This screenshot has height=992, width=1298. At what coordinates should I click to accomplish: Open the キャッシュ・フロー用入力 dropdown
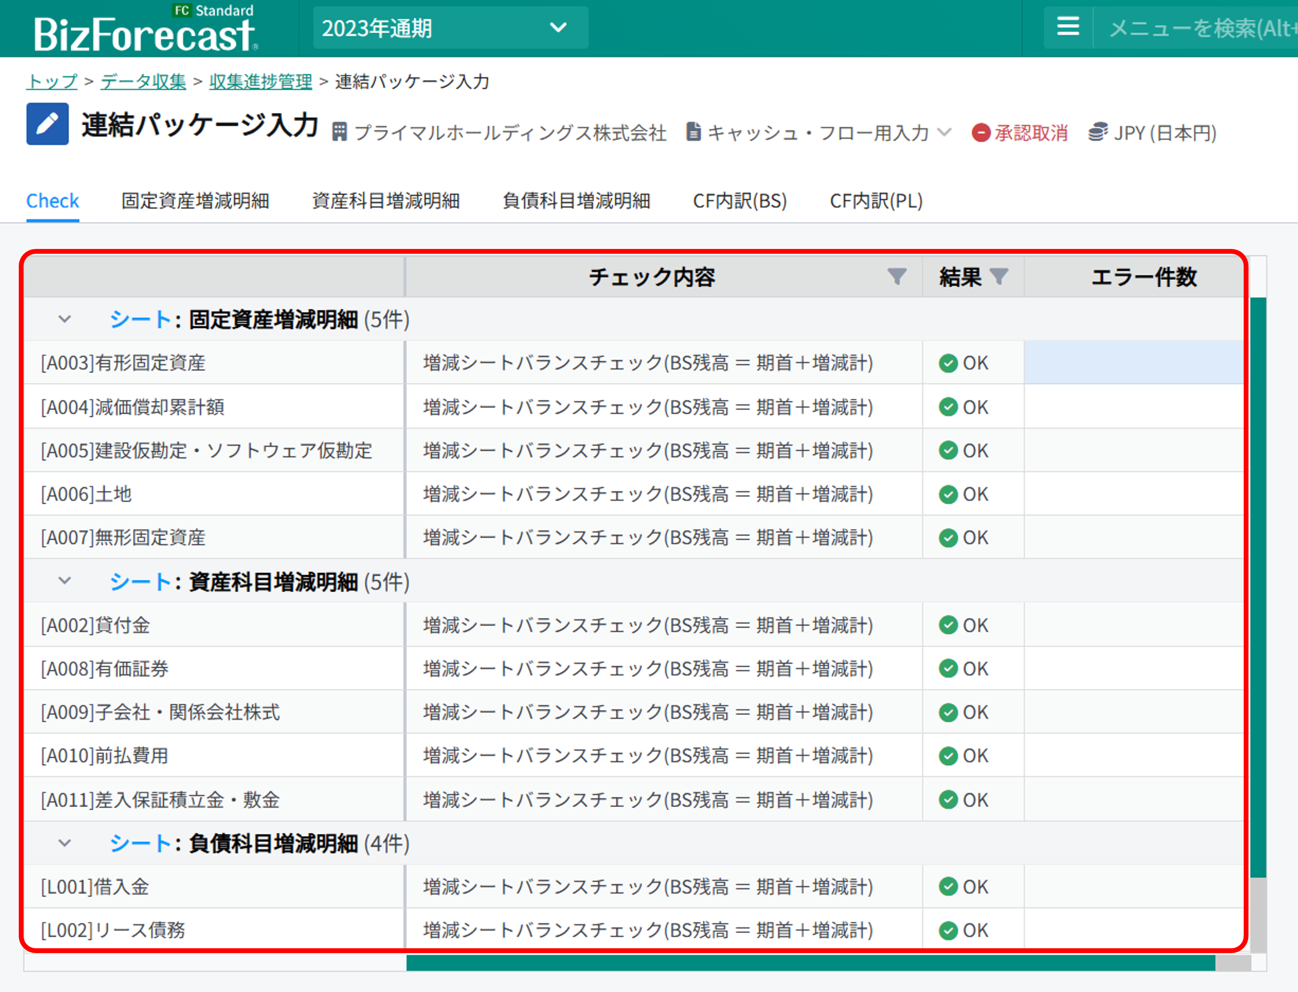[x=820, y=133]
